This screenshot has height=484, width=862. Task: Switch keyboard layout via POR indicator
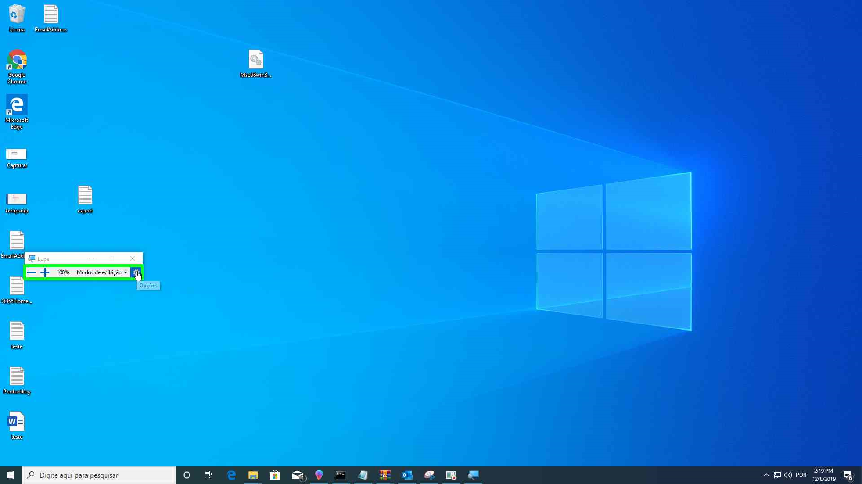[x=802, y=475]
